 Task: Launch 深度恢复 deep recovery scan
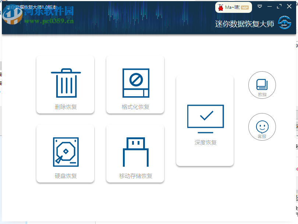[x=205, y=121]
